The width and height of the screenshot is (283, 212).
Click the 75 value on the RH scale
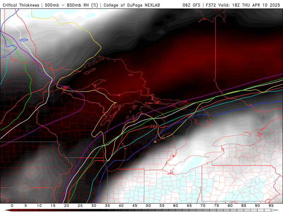click(216, 206)
